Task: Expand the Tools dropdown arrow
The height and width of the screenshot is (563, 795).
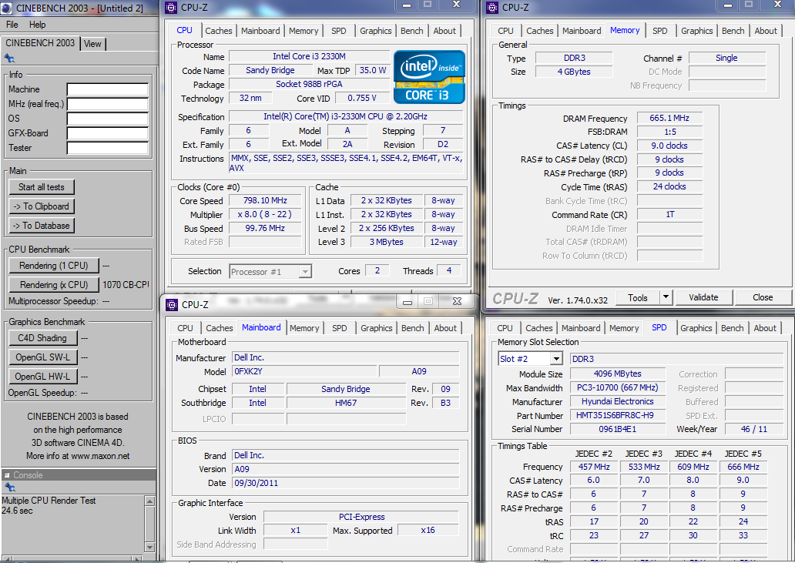Action: coord(666,298)
